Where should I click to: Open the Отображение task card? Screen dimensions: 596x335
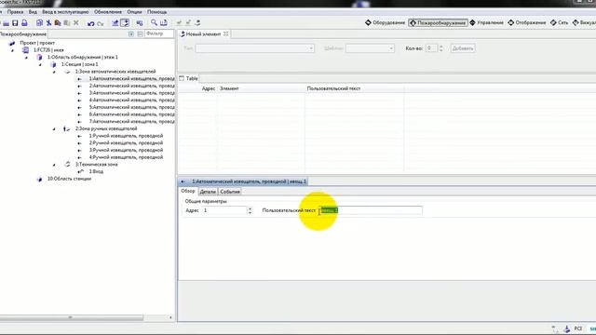pos(527,22)
